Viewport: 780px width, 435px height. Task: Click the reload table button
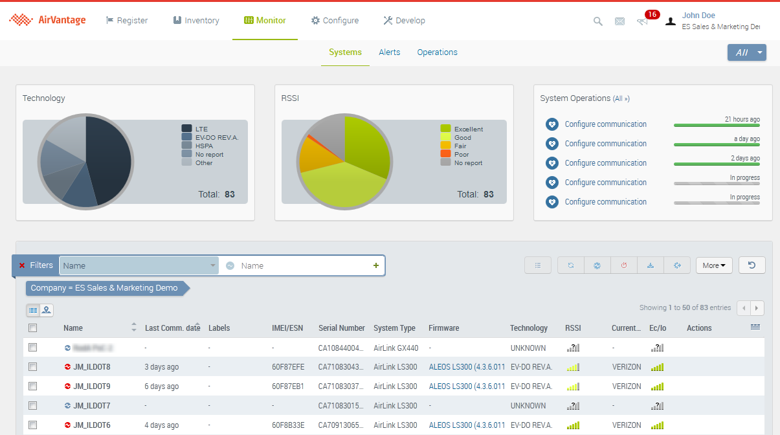point(752,265)
